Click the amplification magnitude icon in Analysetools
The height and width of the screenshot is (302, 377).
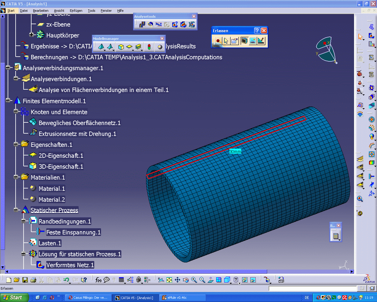pos(159,24)
